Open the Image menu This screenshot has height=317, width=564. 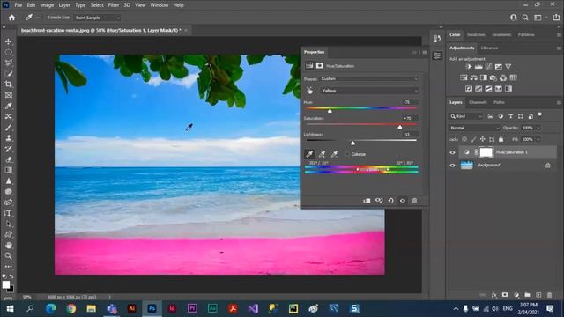(47, 5)
